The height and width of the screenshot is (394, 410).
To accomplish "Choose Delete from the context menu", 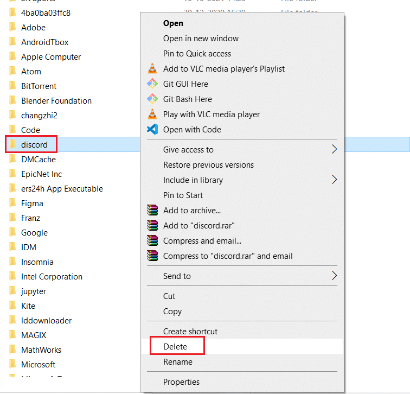I will pos(175,347).
